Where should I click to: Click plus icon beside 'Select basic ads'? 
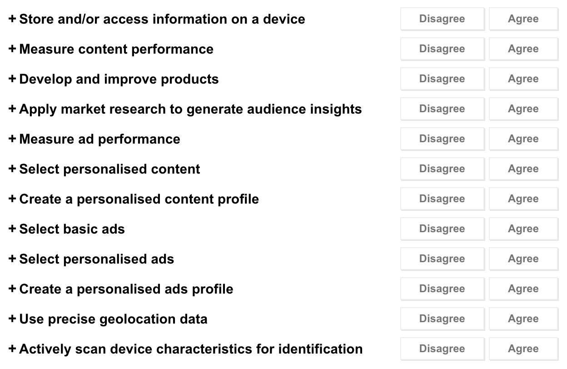click(x=12, y=229)
